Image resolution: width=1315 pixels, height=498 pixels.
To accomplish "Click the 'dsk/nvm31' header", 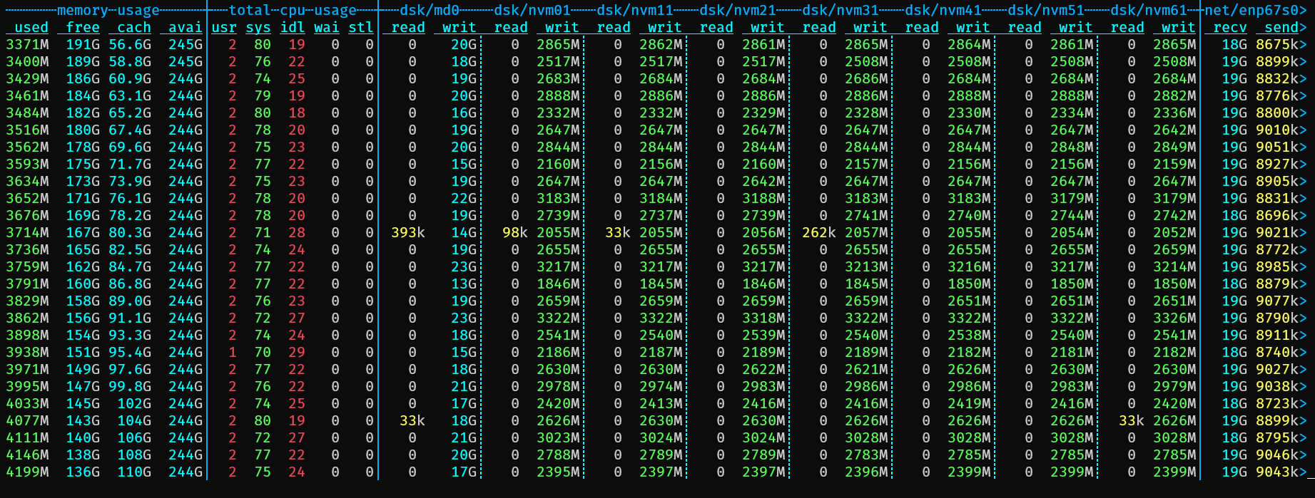I will [x=841, y=10].
